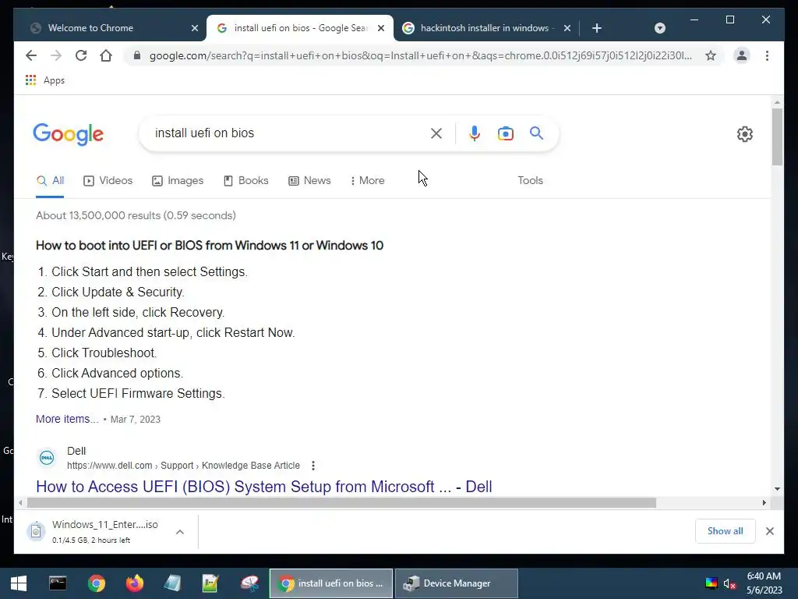Open Chrome three-dot menu

point(767,55)
